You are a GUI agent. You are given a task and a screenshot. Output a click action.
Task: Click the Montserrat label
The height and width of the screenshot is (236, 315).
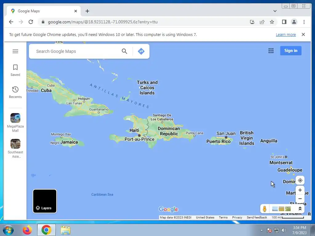[281, 163]
